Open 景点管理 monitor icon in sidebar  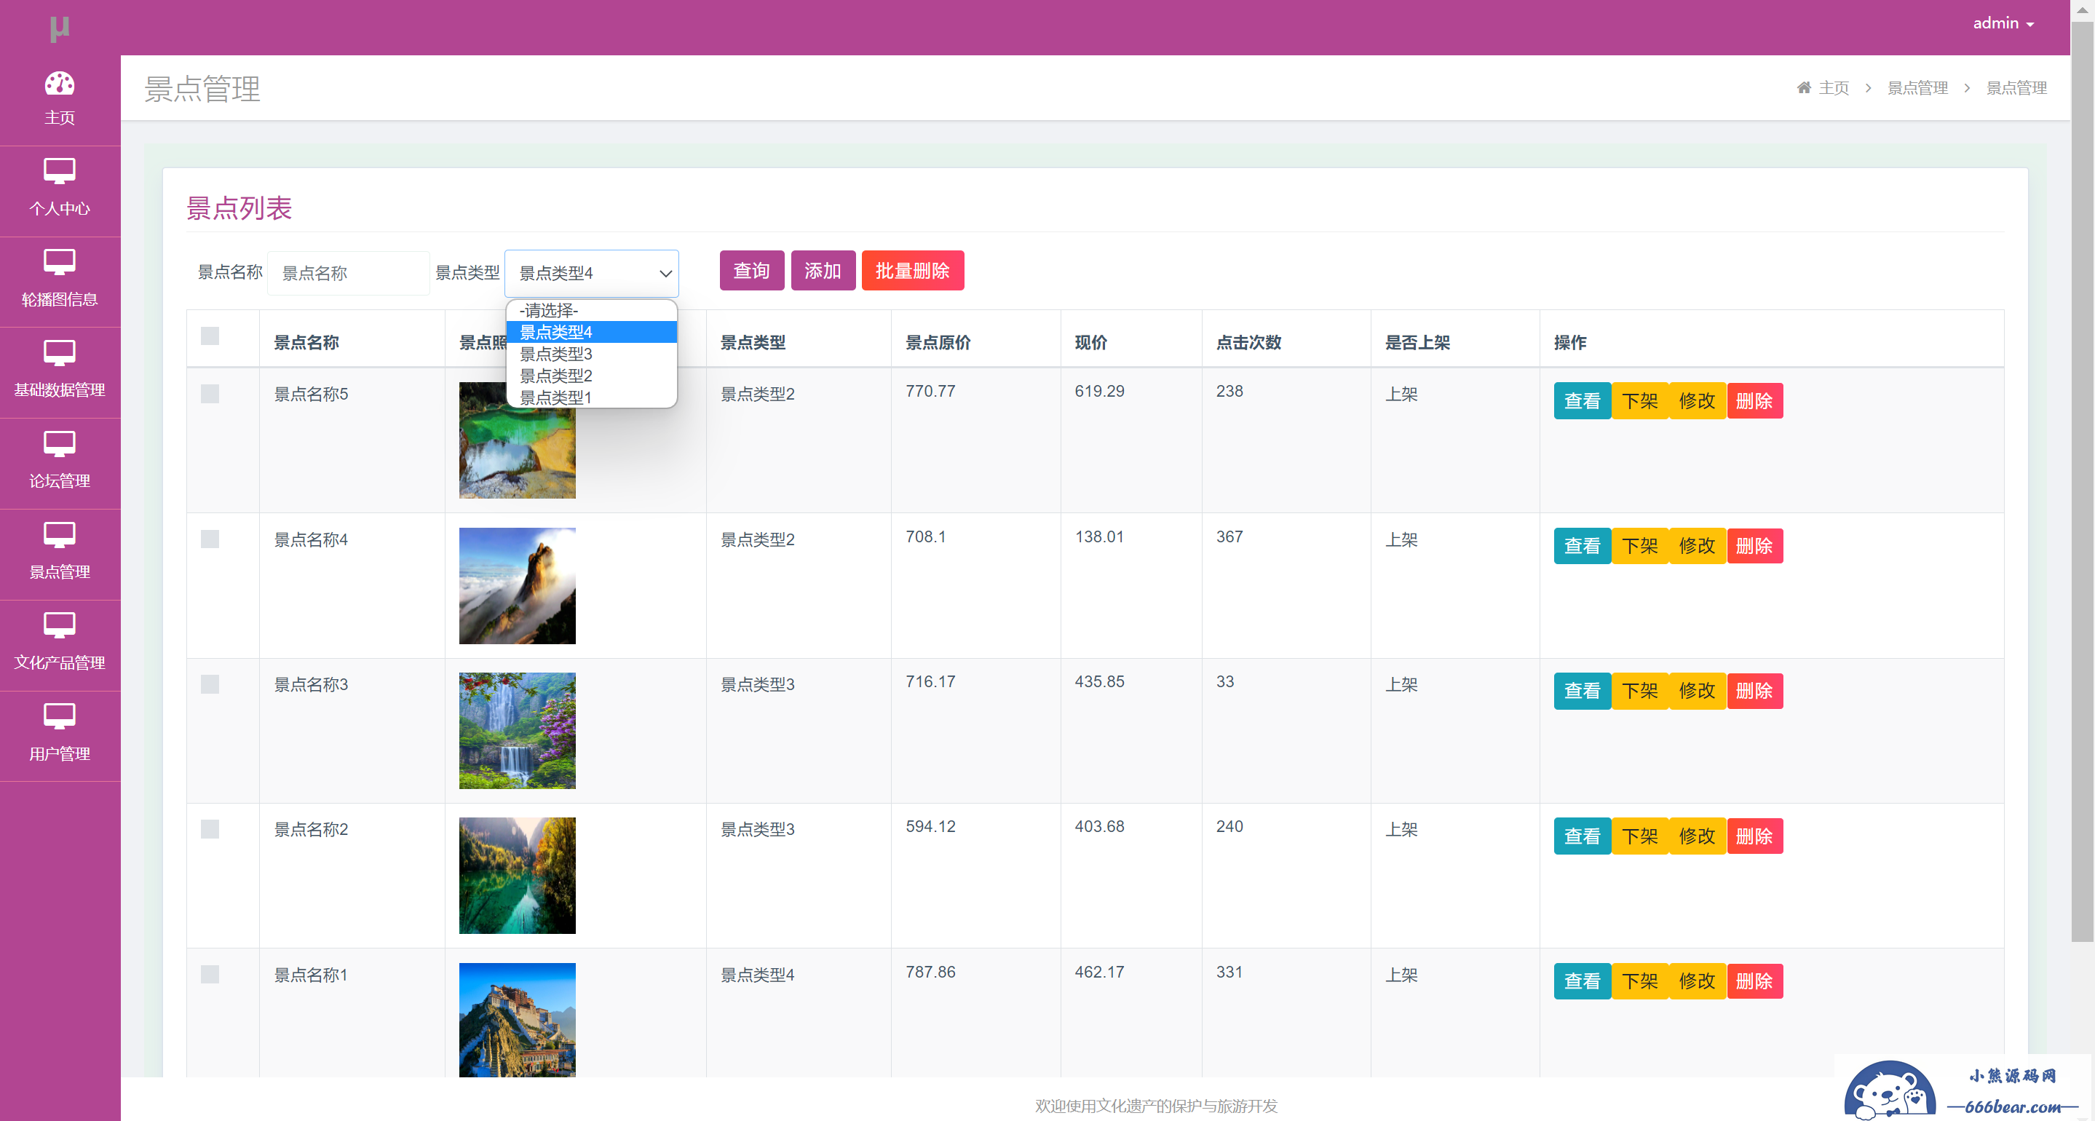point(60,534)
